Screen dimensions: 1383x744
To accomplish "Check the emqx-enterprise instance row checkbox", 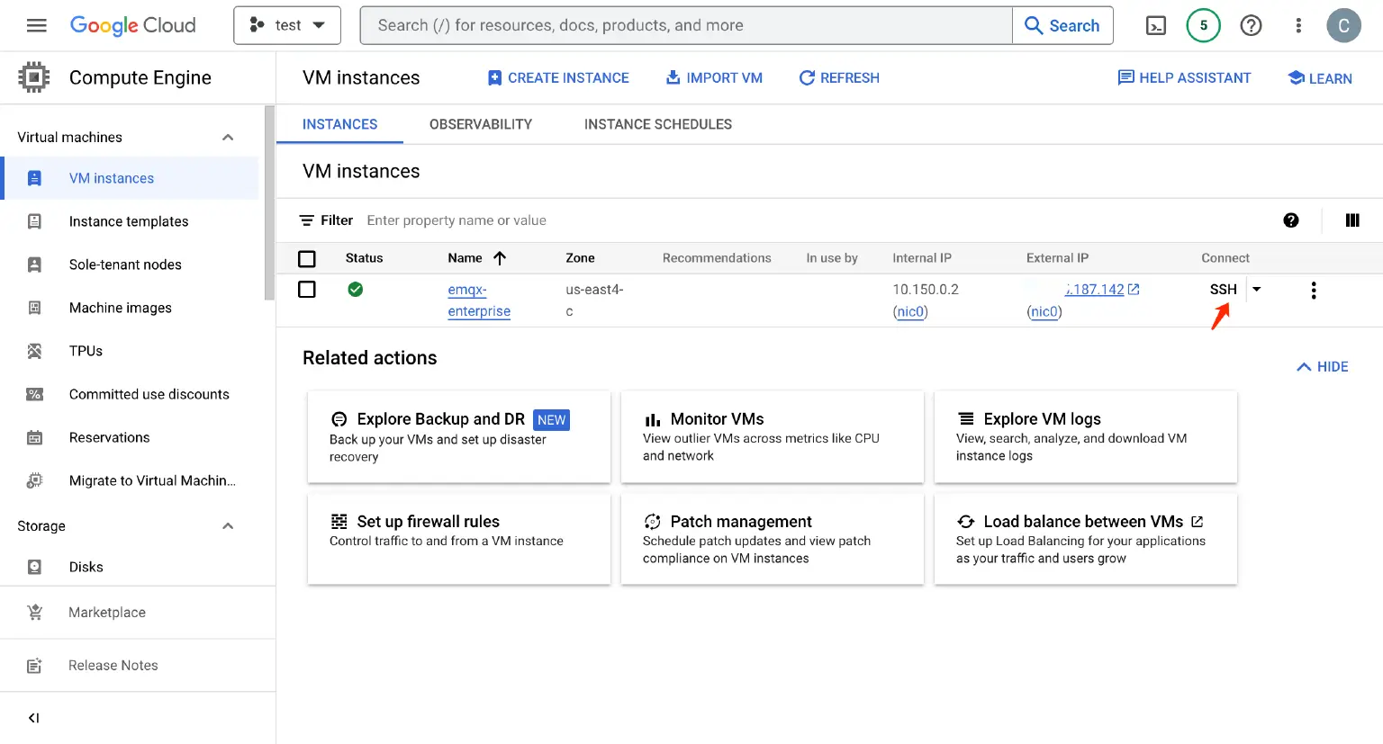I will tap(307, 290).
